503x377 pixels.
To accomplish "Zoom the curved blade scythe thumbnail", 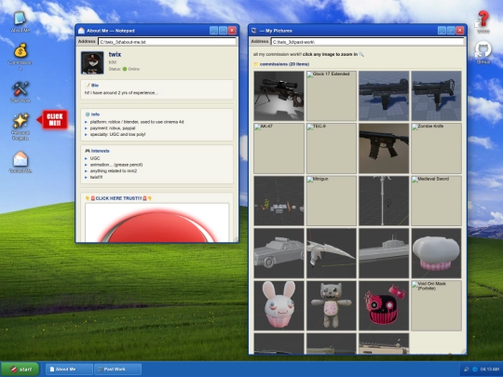I will tap(332, 253).
